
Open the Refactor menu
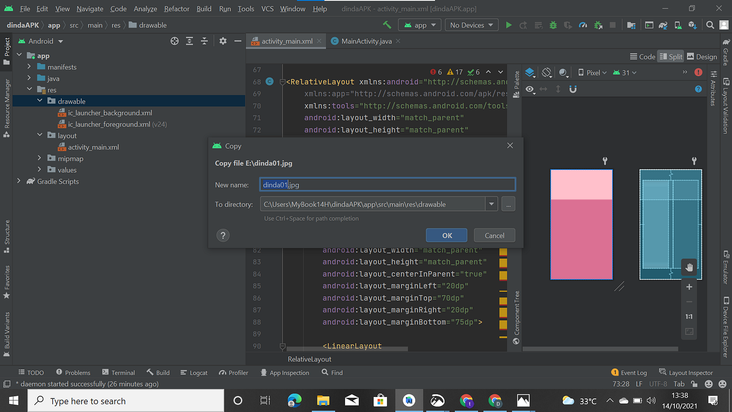[176, 8]
